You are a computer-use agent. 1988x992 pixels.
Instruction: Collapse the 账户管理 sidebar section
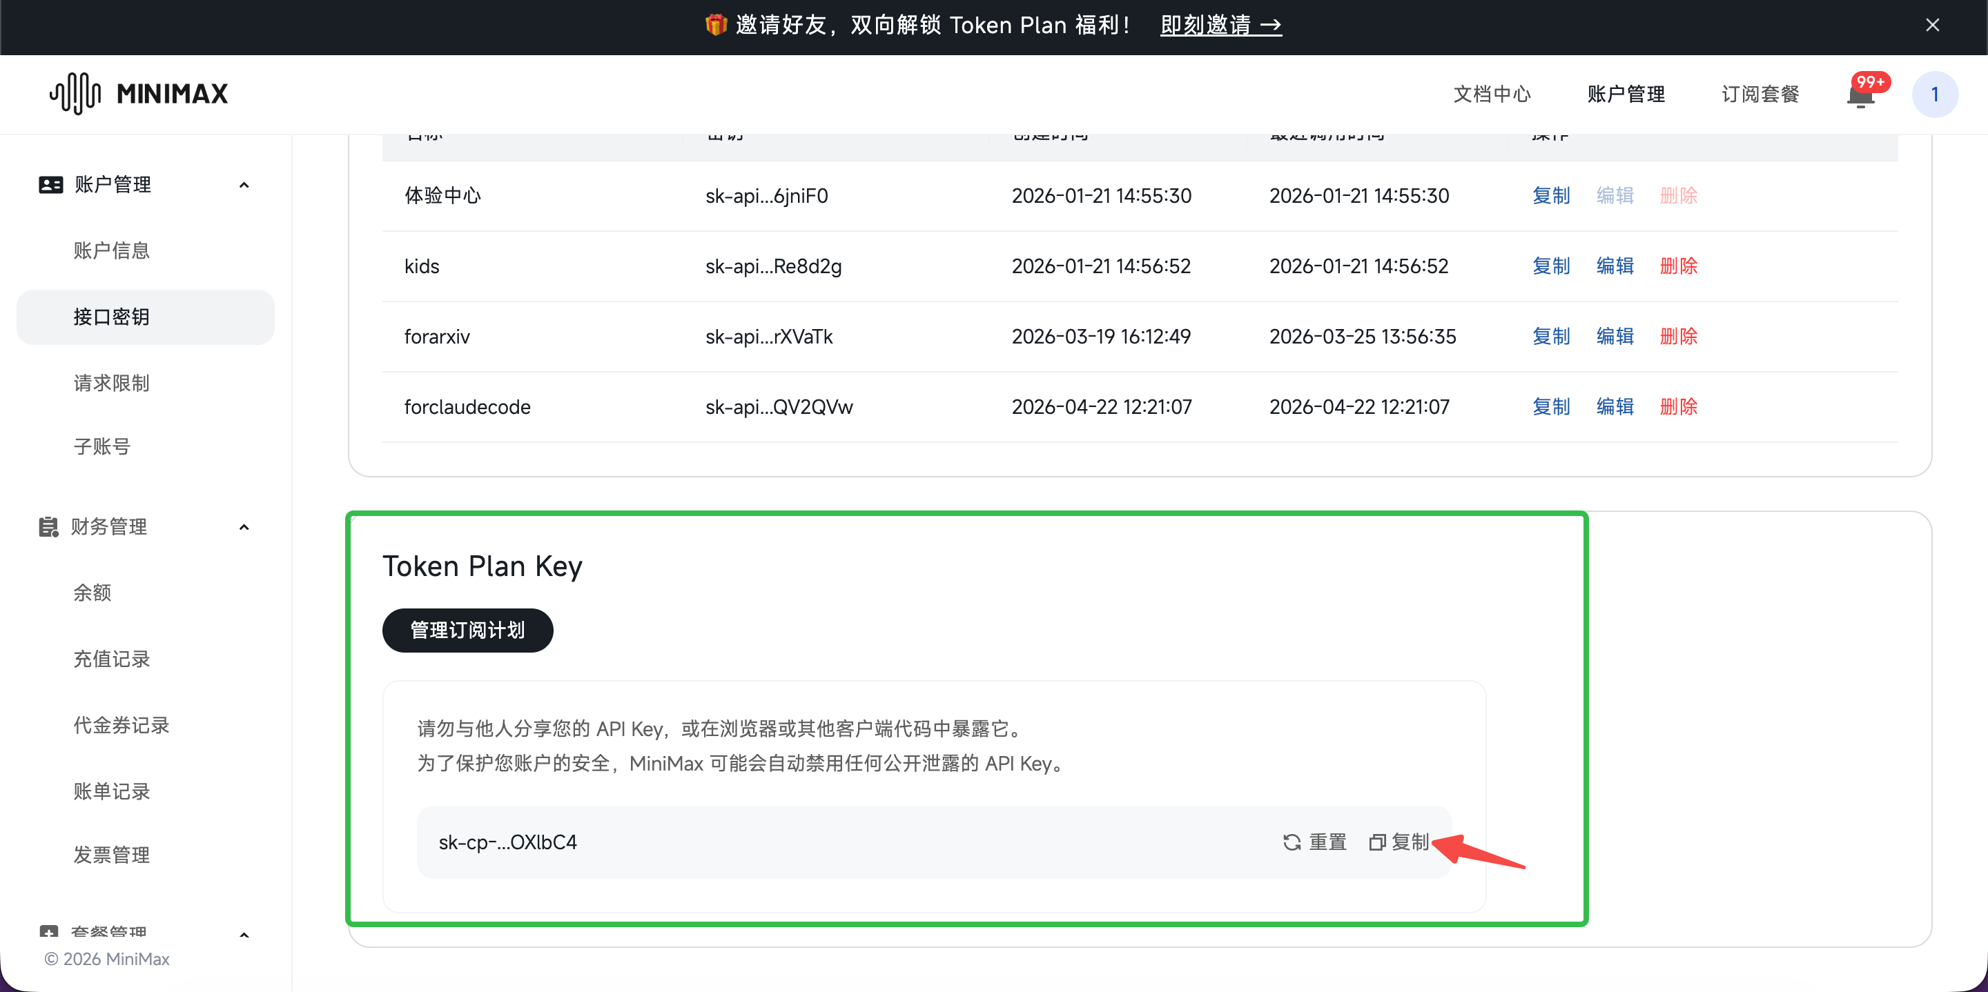244,185
